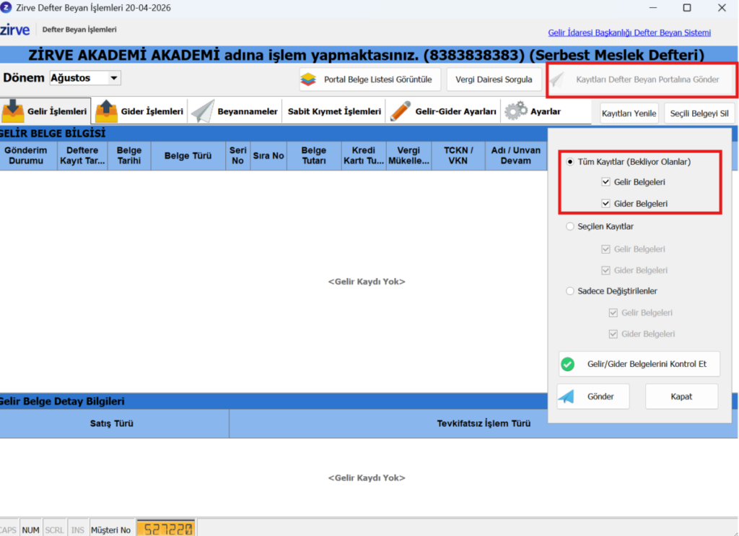
Task: Open Gelir-Gider Ayarları tab
Action: pyautogui.click(x=444, y=111)
